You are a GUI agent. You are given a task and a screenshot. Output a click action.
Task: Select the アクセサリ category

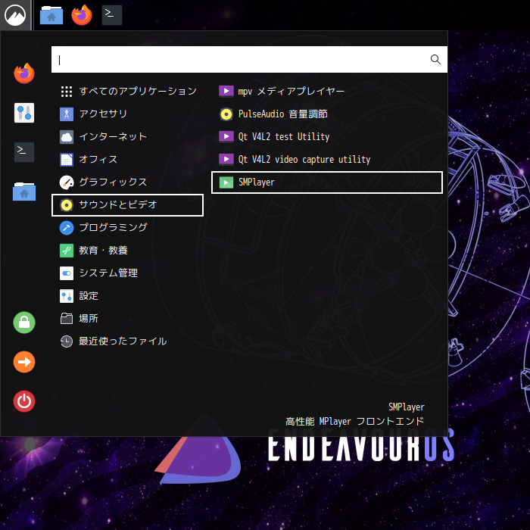(x=127, y=114)
